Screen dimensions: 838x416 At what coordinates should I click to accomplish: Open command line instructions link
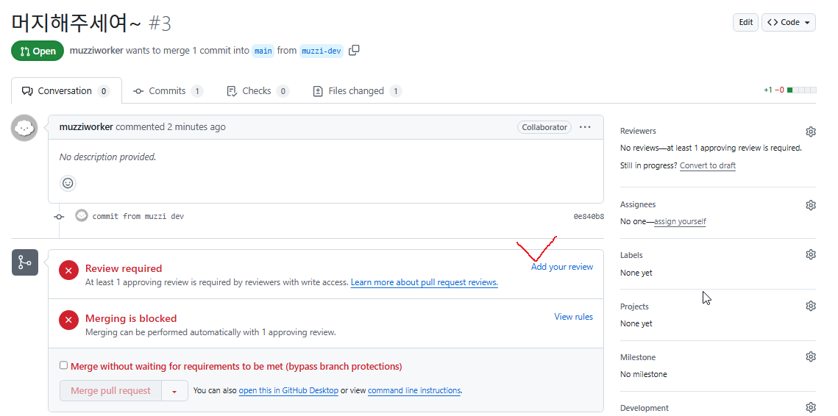click(414, 390)
